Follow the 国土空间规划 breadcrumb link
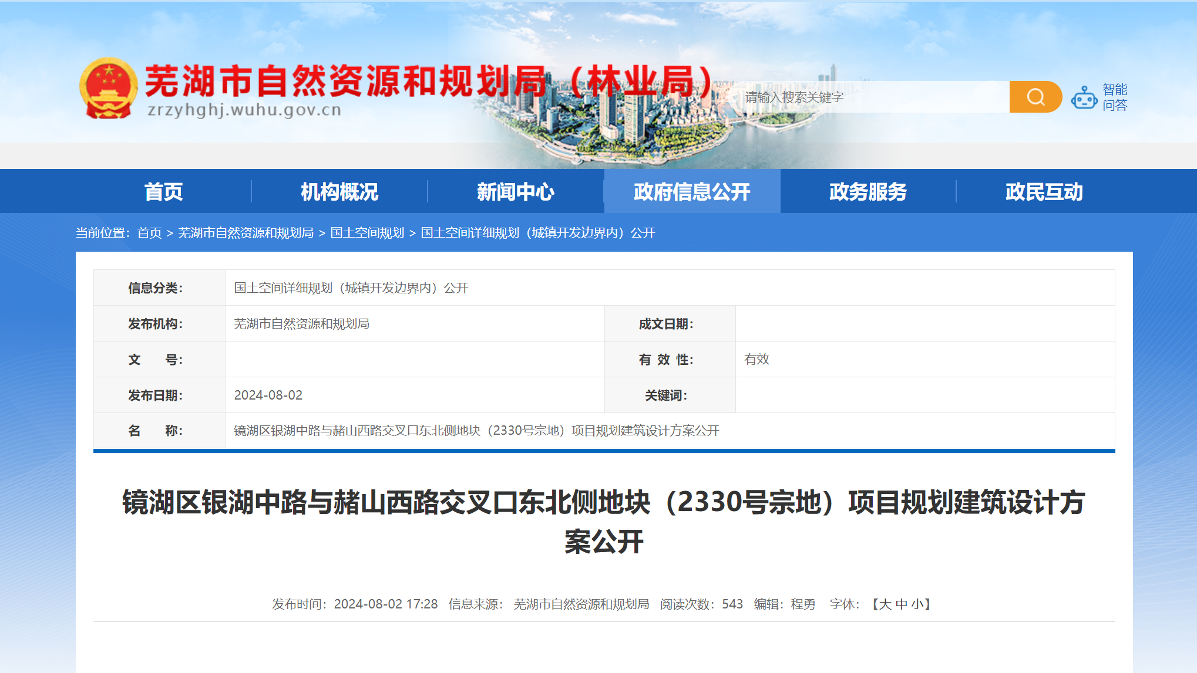Viewport: 1197px width, 673px height. pyautogui.click(x=367, y=233)
